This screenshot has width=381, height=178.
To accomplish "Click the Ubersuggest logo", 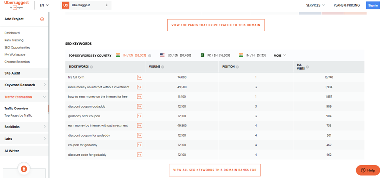I will [16, 5].
